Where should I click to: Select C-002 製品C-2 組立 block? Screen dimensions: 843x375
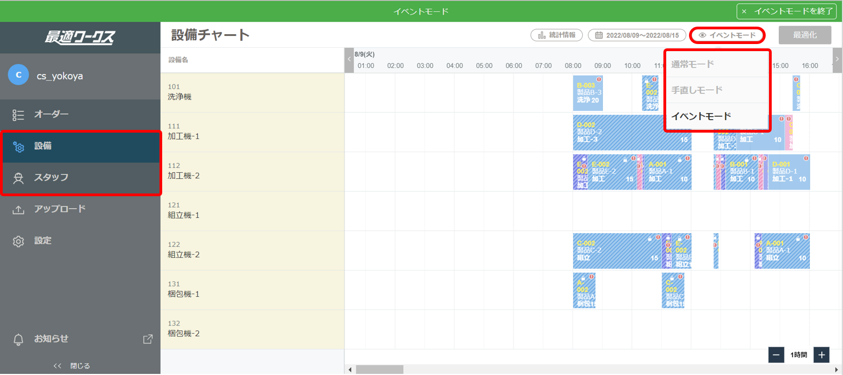pos(618,251)
